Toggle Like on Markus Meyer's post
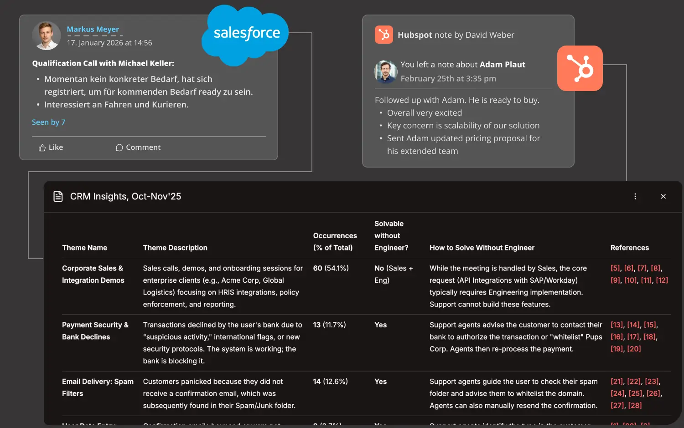684x428 pixels. (x=50, y=147)
